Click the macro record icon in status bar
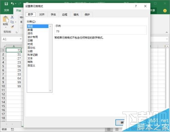170x132 pixels. [12, 129]
